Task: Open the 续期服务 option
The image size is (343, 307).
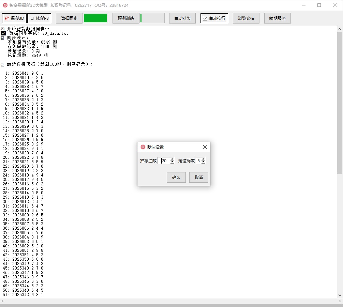Action: [x=277, y=18]
